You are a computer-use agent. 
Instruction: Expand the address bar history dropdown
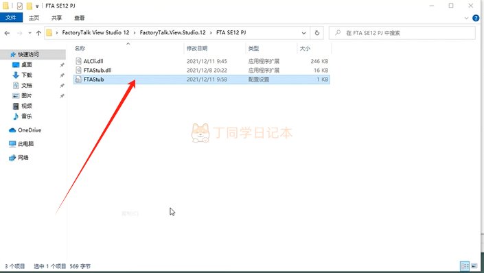pyautogui.click(x=303, y=33)
